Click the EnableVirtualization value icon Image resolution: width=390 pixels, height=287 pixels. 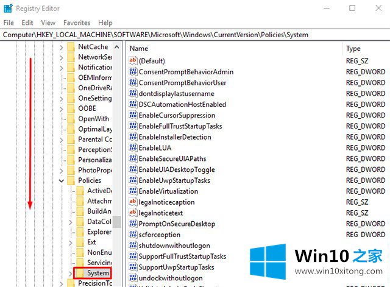pyautogui.click(x=133, y=191)
